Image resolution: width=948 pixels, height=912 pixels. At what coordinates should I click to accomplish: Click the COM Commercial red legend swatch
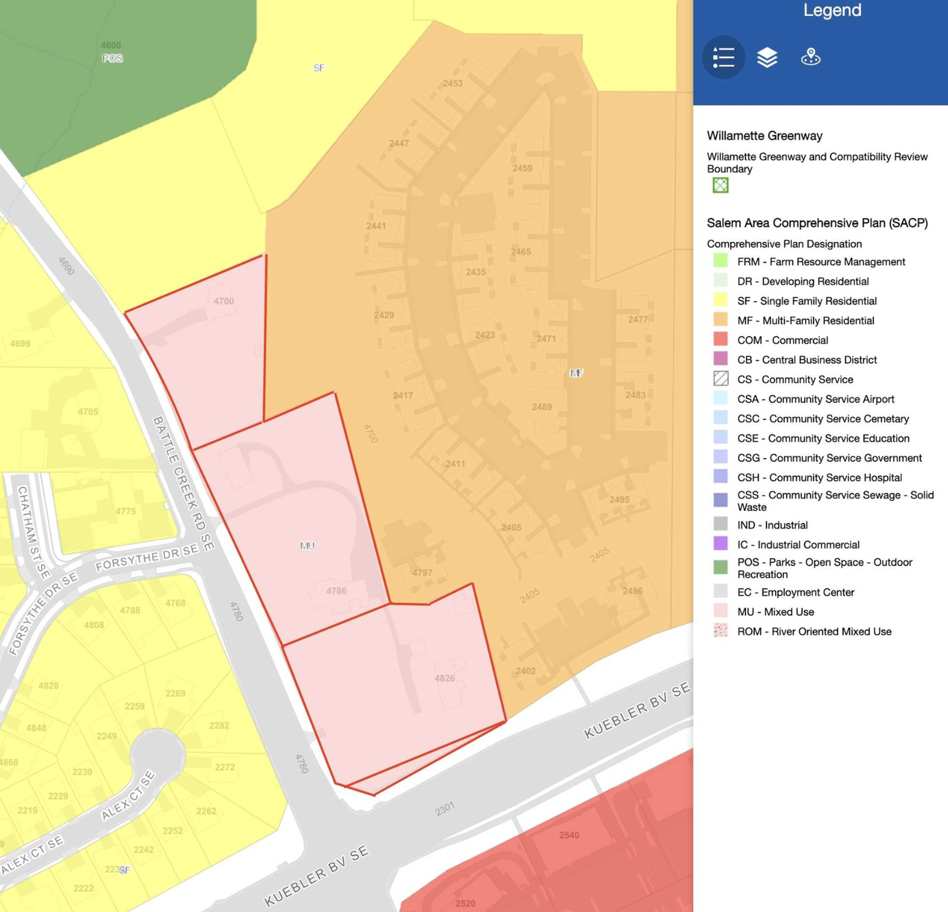coord(720,340)
